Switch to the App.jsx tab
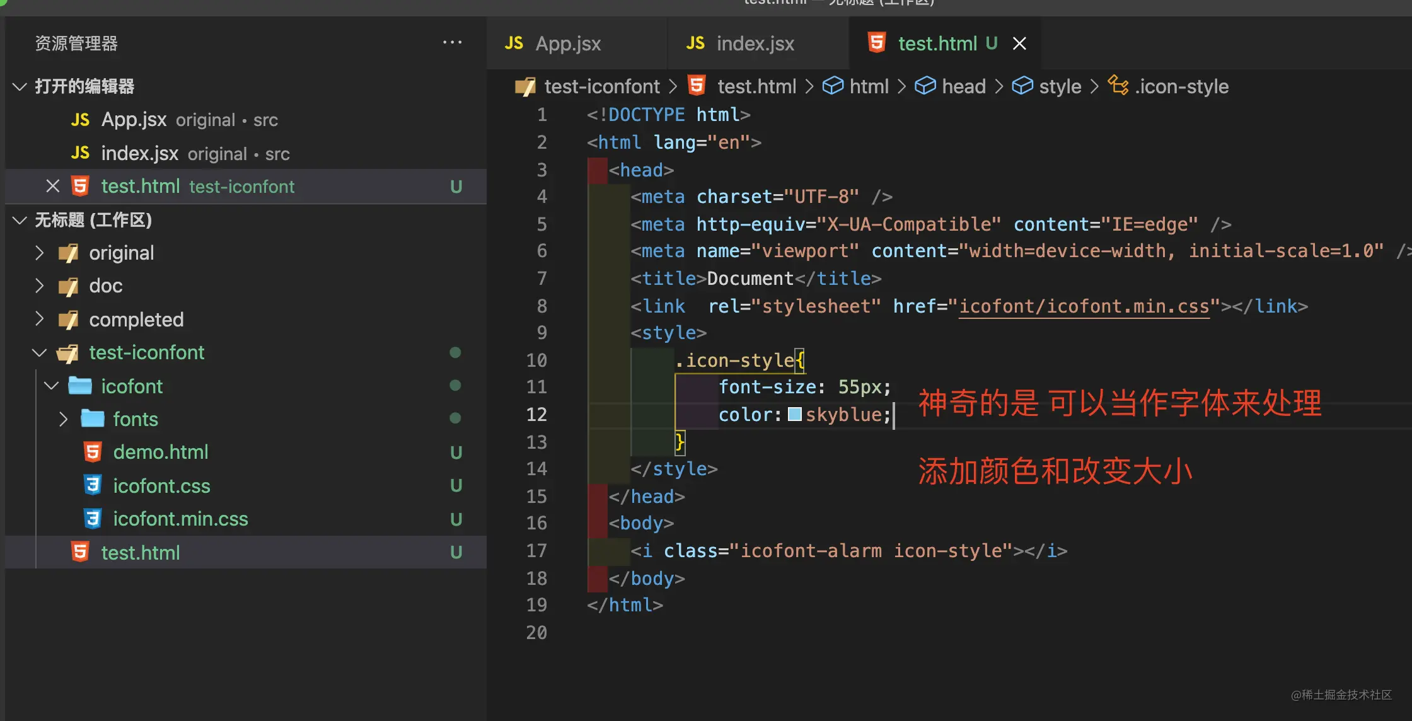The height and width of the screenshot is (721, 1412). pyautogui.click(x=567, y=43)
